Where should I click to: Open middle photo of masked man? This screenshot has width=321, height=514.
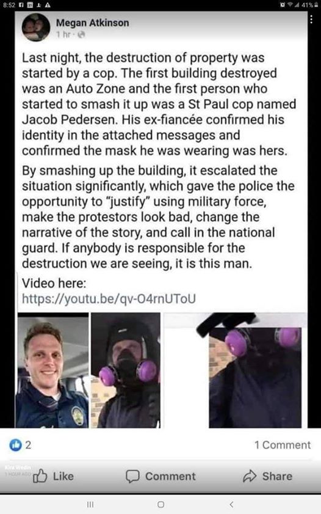click(x=126, y=370)
